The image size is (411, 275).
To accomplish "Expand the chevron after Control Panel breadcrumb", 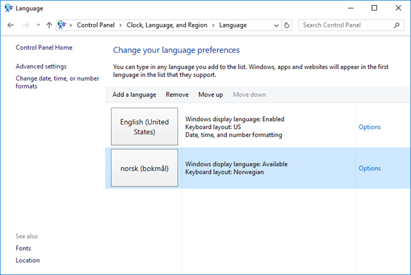I will click(x=121, y=25).
